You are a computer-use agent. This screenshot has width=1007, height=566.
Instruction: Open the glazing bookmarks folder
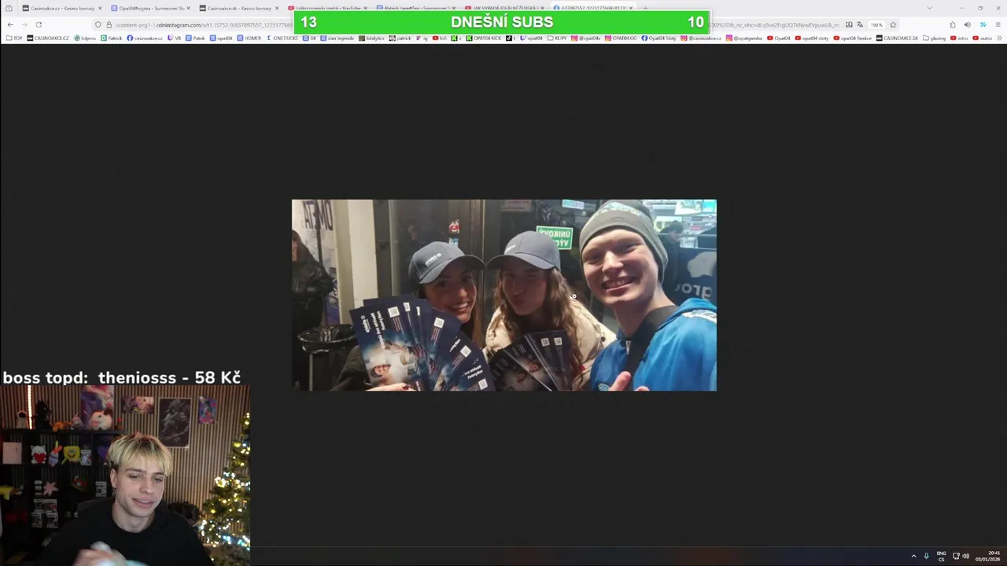(935, 38)
